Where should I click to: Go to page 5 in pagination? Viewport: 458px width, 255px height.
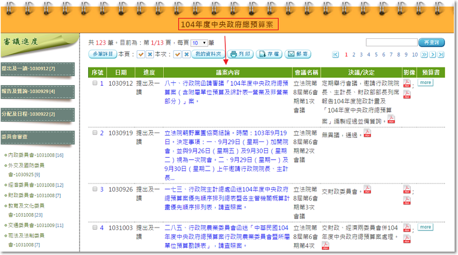376,55
